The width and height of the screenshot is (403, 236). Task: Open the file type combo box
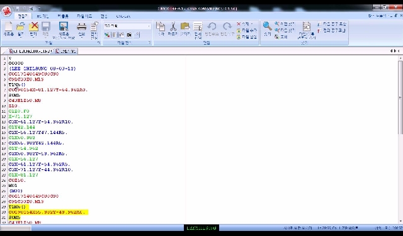127,26
